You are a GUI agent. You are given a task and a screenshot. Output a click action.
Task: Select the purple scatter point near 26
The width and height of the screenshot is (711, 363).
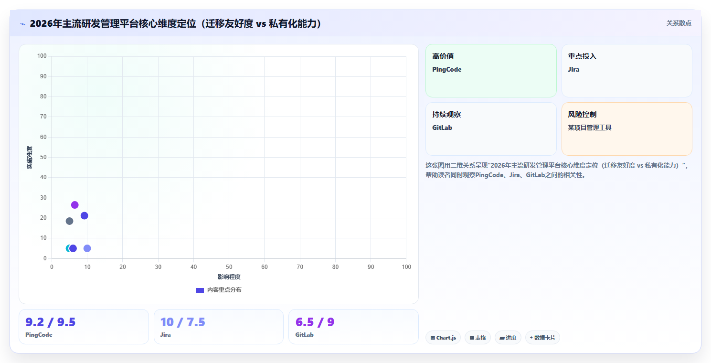pyautogui.click(x=74, y=205)
